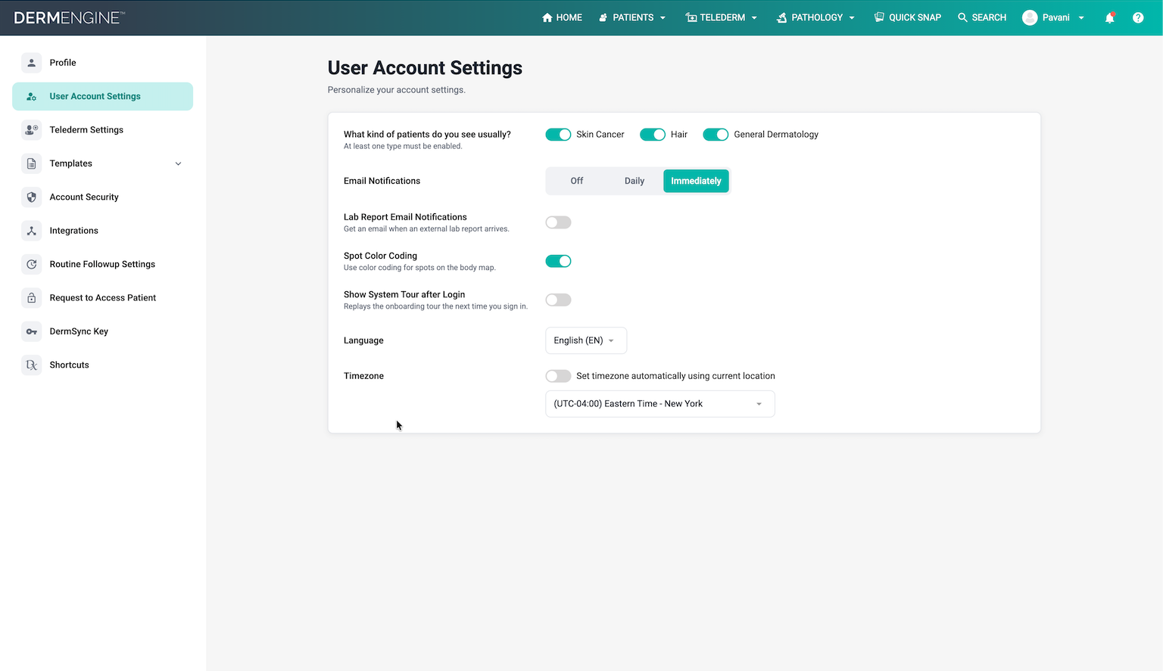Click the DermSync Key icon
Image resolution: width=1163 pixels, height=671 pixels.
click(x=32, y=331)
